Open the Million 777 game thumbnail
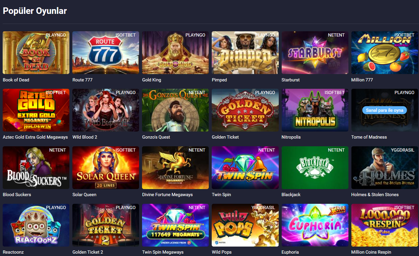419x256 pixels. click(384, 52)
